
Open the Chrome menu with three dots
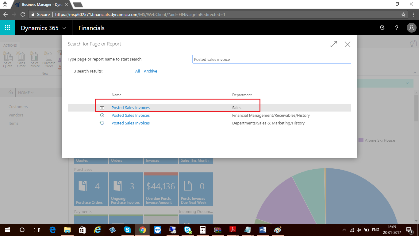(x=413, y=14)
